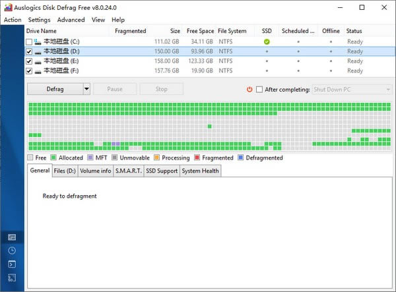Select the 123.33 GB free space cell
The height and width of the screenshot is (292, 396).
coord(201,61)
